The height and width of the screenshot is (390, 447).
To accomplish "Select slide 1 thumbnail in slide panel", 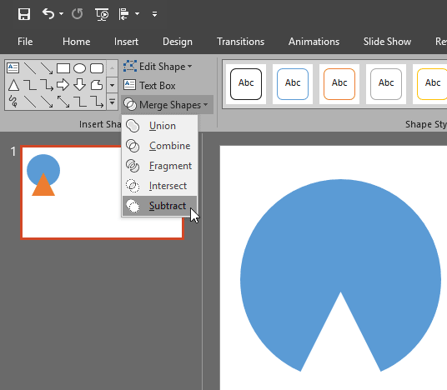I will (102, 192).
